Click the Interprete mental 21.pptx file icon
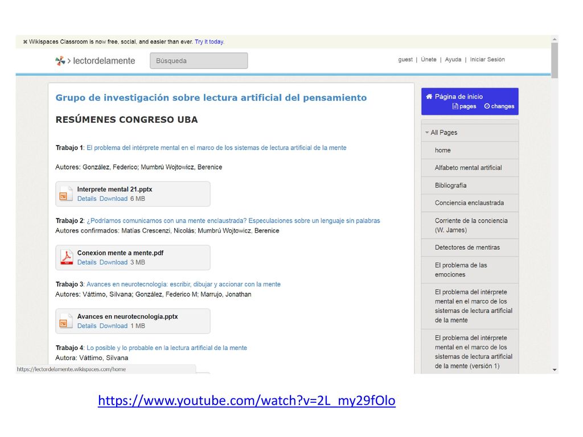Screen dimensions: 583x437 tap(66, 193)
